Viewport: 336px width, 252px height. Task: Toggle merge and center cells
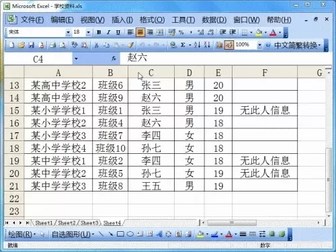pos(159,32)
